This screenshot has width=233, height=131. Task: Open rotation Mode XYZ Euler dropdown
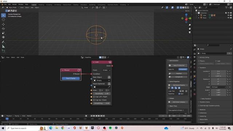coord(218,87)
